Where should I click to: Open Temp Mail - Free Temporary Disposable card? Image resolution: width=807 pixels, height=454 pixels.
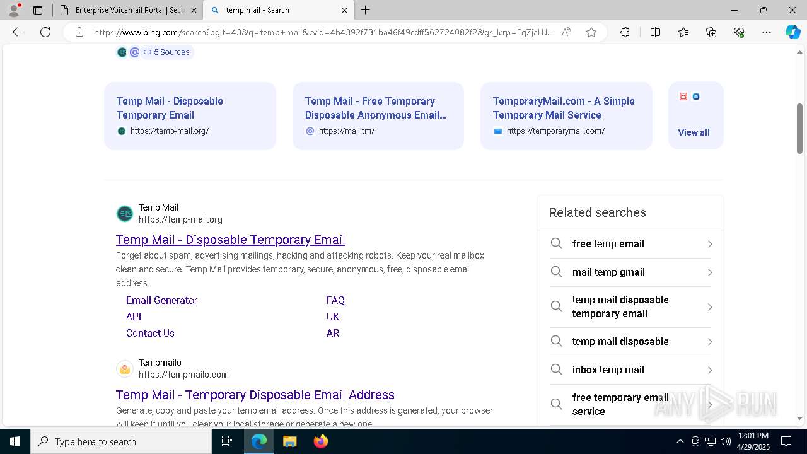pyautogui.click(x=378, y=115)
